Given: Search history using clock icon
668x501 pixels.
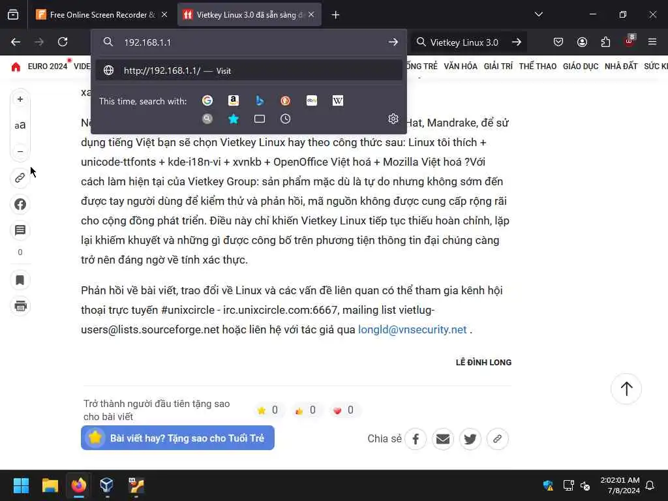Looking at the screenshot, I should point(286,119).
